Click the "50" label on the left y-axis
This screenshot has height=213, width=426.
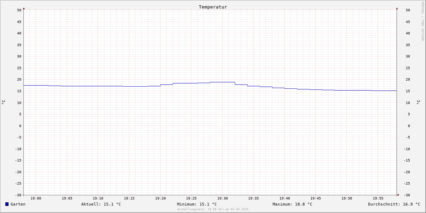[x=19, y=10]
